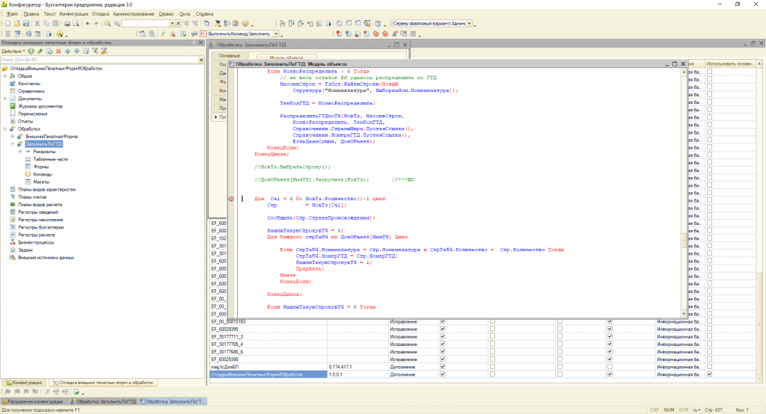766x414 pixels.
Task: Open the Отладка menu
Action: point(99,14)
